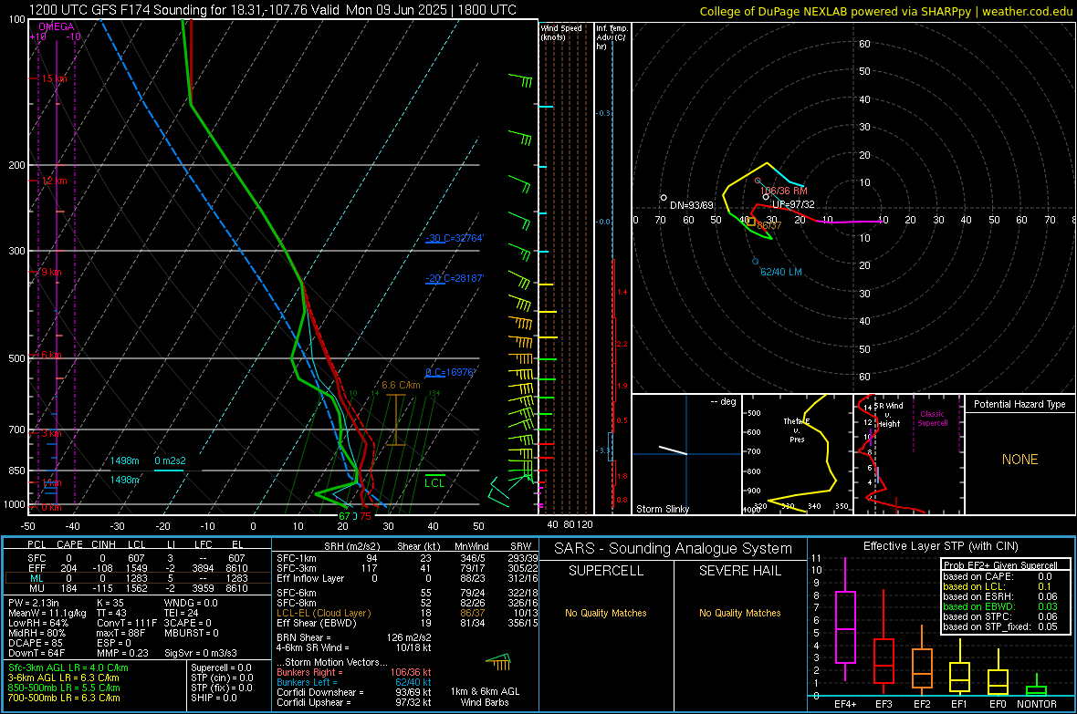The height and width of the screenshot is (714, 1077).
Task: Click the 'DCAPE = 85' value
Action: 35,643
